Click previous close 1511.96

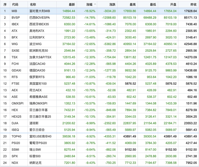point(191,103)
